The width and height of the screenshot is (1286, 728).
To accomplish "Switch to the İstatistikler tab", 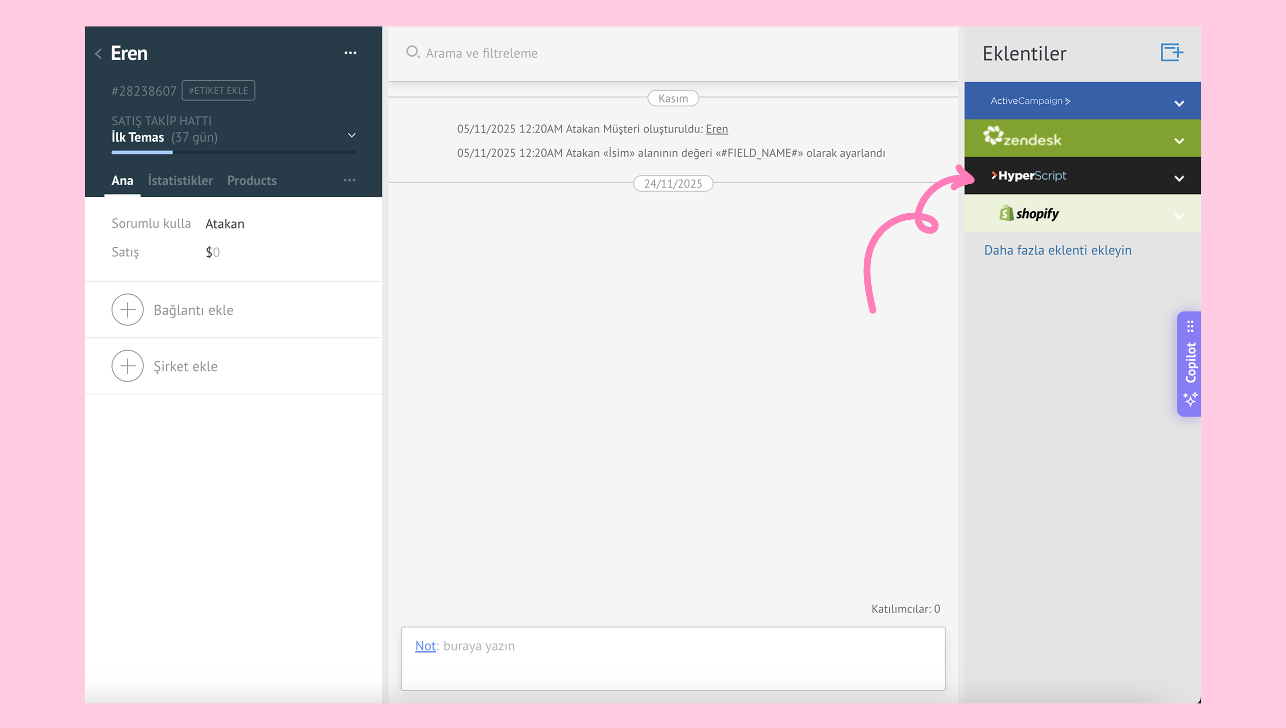I will [180, 181].
